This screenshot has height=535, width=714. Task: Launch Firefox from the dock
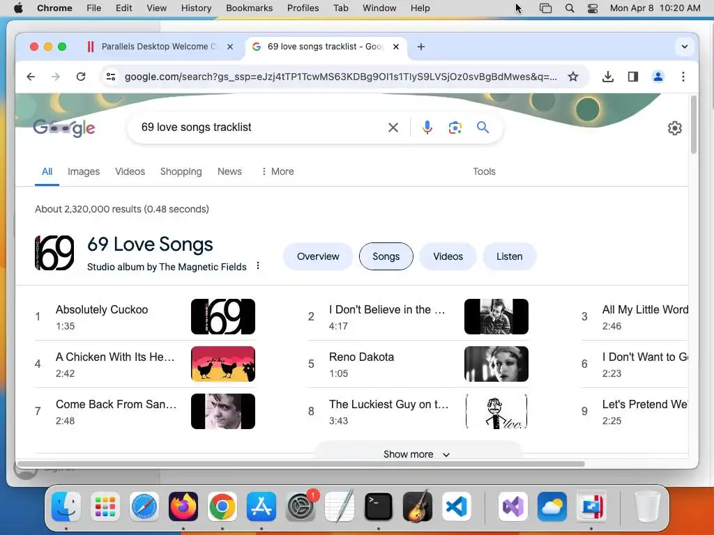[x=183, y=506]
